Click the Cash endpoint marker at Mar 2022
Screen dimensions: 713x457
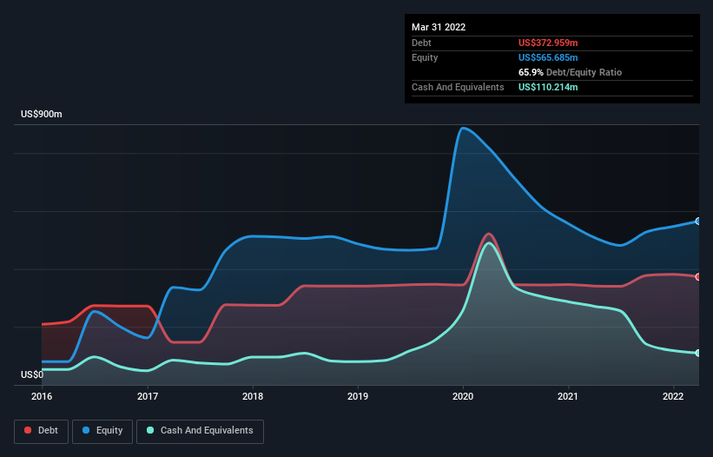coord(698,353)
